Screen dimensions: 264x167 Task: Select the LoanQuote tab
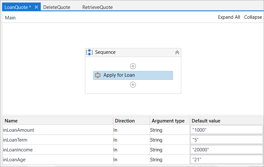coord(18,7)
